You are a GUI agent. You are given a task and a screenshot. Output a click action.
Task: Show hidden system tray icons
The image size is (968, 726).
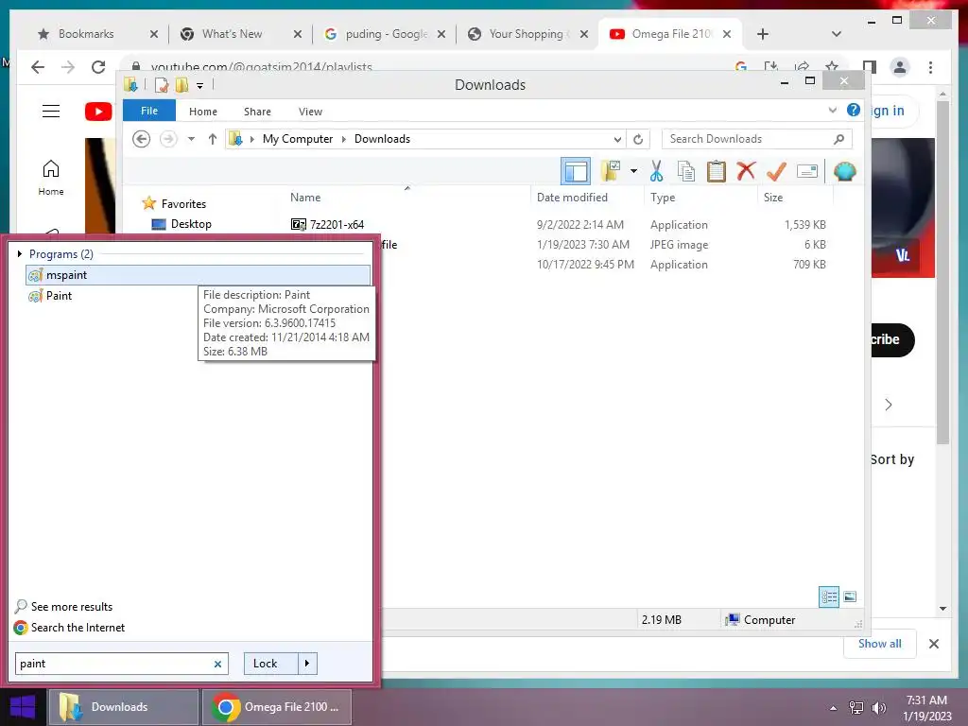[x=834, y=707]
